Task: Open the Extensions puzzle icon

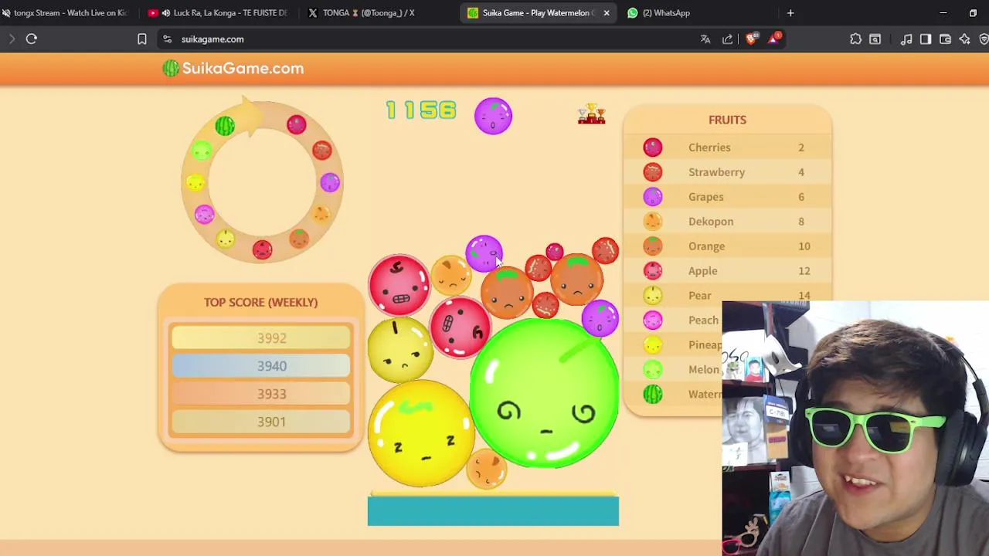Action: click(x=855, y=39)
